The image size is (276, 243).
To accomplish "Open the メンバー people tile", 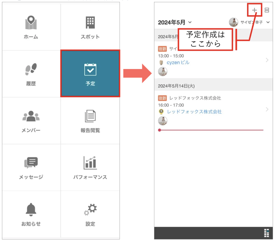I will click(x=31, y=121).
